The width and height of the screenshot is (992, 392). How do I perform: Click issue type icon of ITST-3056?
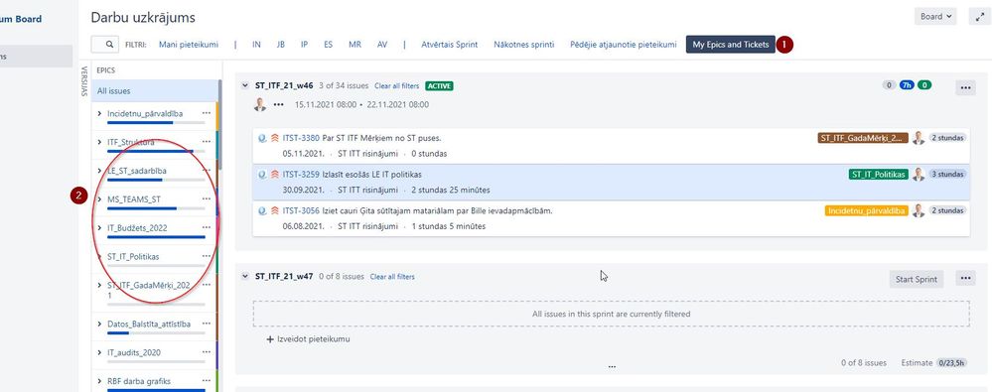(x=262, y=211)
